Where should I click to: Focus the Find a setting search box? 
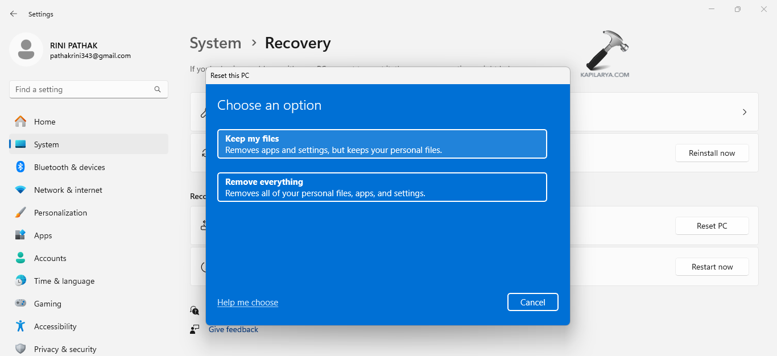[x=82, y=89]
